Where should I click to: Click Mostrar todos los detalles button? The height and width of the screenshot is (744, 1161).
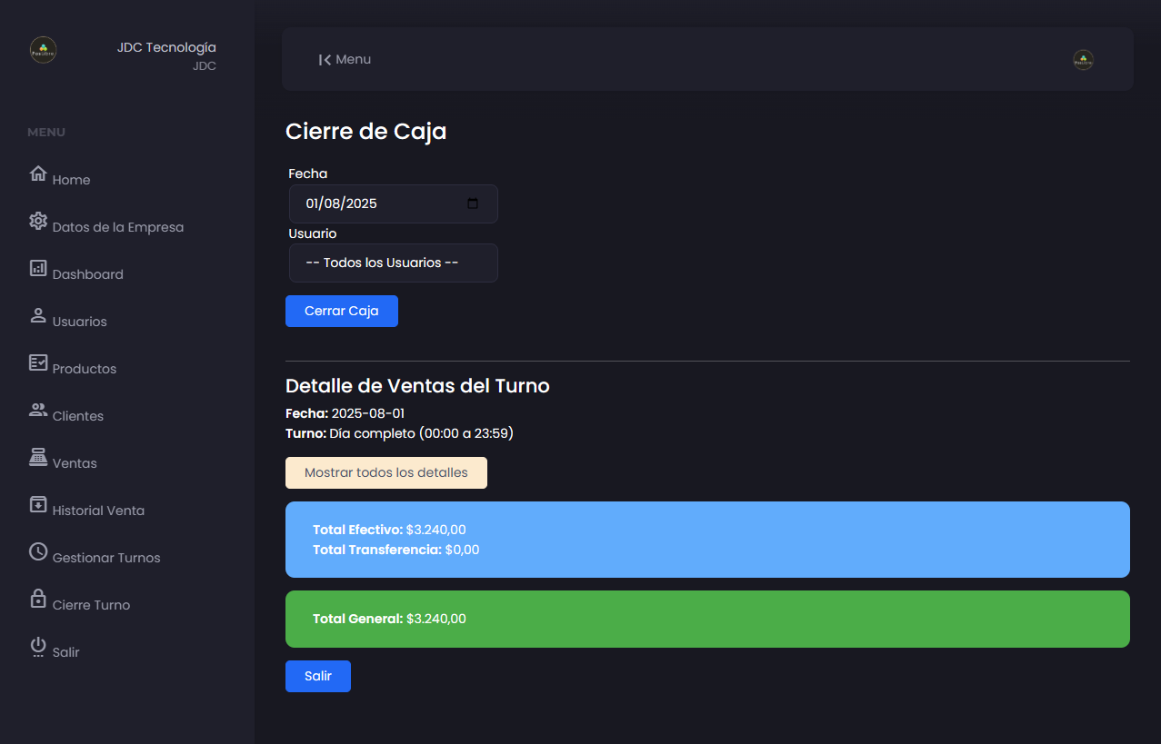click(386, 472)
